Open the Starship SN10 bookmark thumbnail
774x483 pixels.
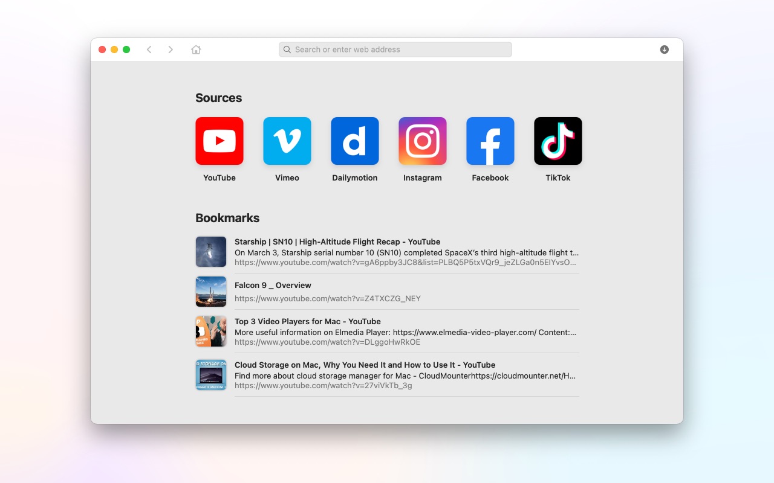point(211,252)
